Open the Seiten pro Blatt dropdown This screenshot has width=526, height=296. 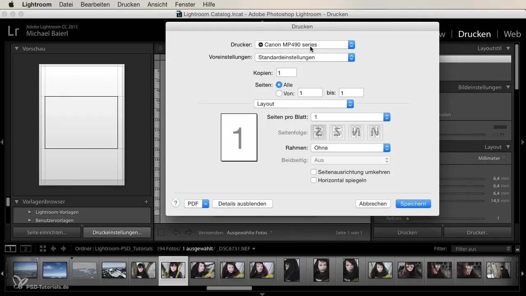(351, 117)
